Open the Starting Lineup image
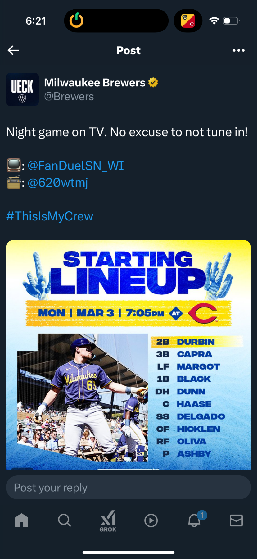257x559 pixels. pyautogui.click(x=128, y=354)
